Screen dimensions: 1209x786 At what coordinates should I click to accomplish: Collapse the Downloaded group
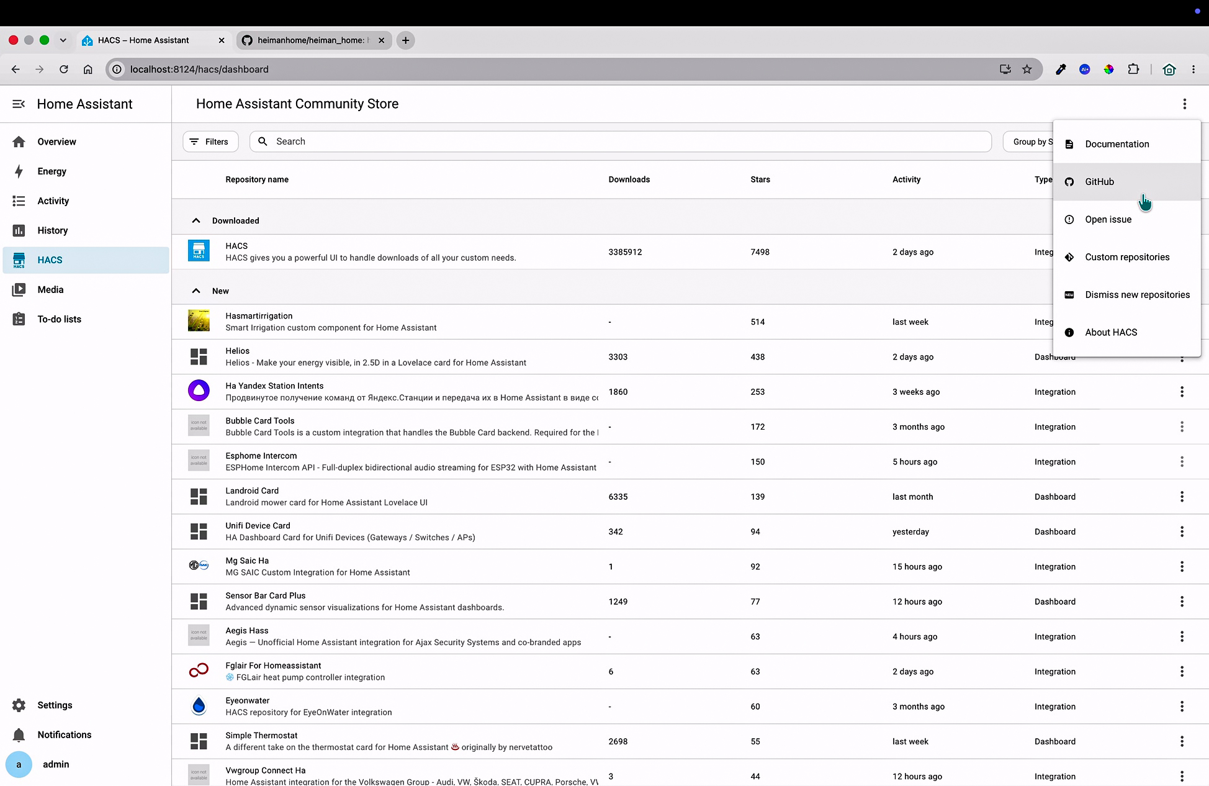coord(196,220)
